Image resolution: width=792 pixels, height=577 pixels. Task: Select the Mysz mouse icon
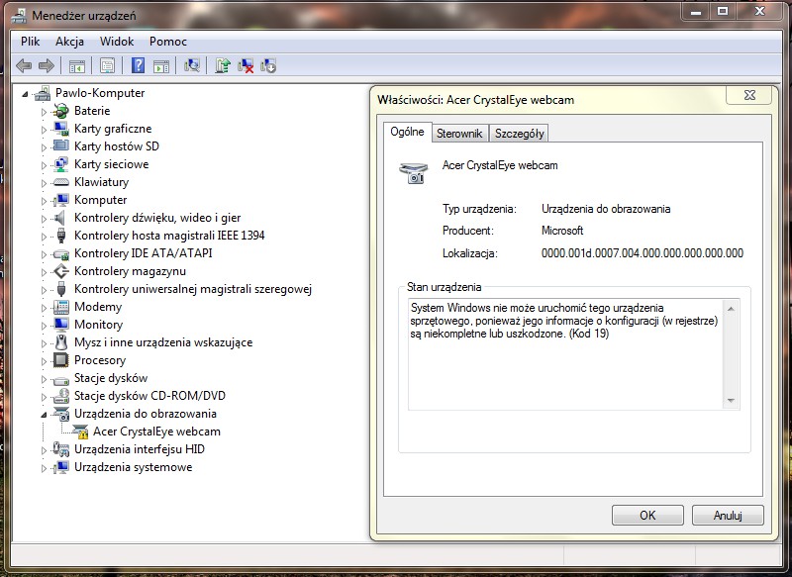click(61, 342)
